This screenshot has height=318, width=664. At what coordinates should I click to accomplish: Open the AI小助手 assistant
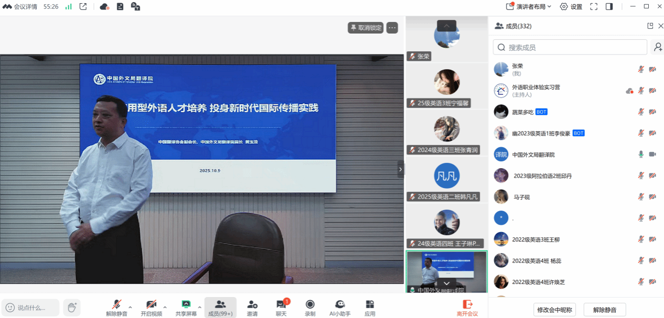click(x=340, y=307)
